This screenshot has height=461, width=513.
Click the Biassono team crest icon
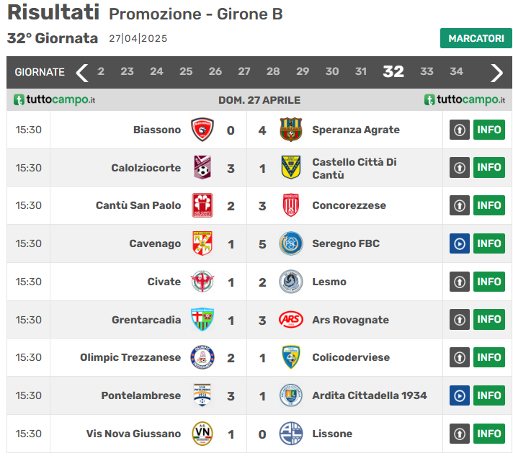(202, 130)
